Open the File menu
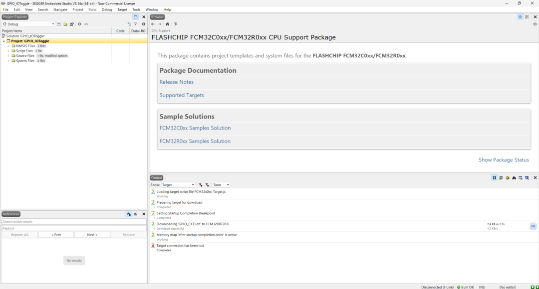539x289 pixels. (x=6, y=9)
